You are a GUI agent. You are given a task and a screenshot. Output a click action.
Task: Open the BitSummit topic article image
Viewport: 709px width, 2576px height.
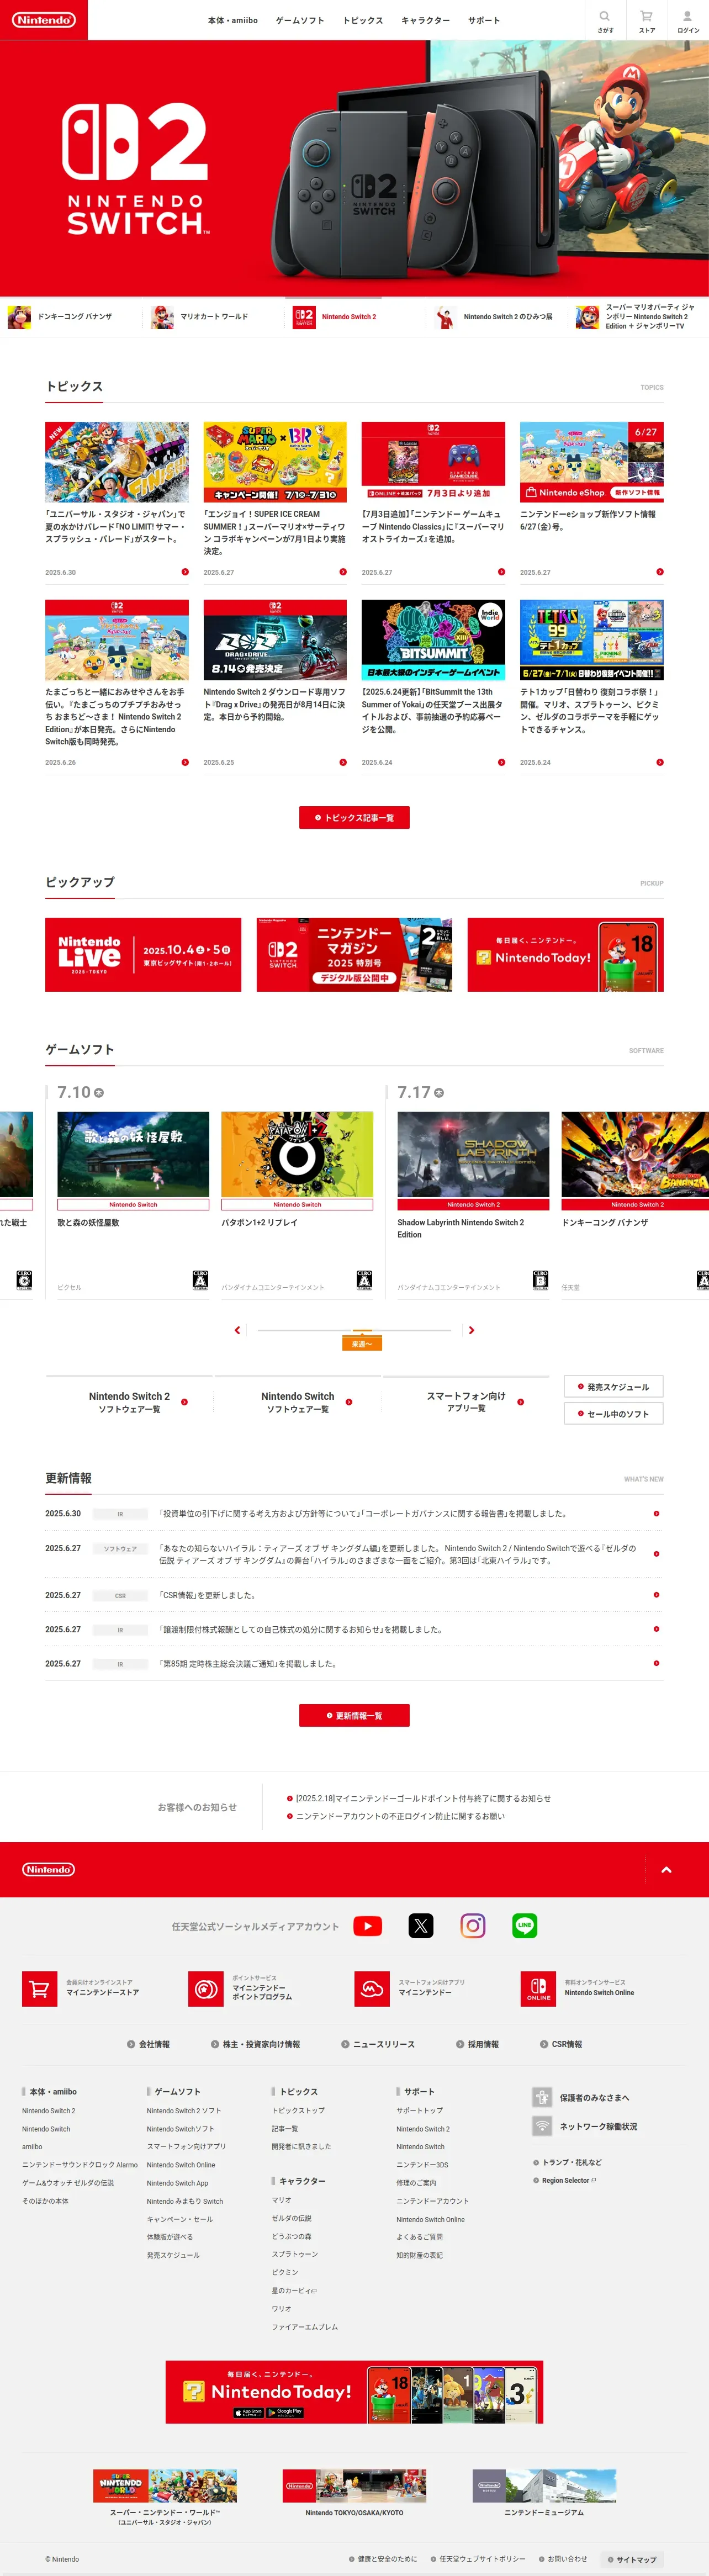click(433, 639)
